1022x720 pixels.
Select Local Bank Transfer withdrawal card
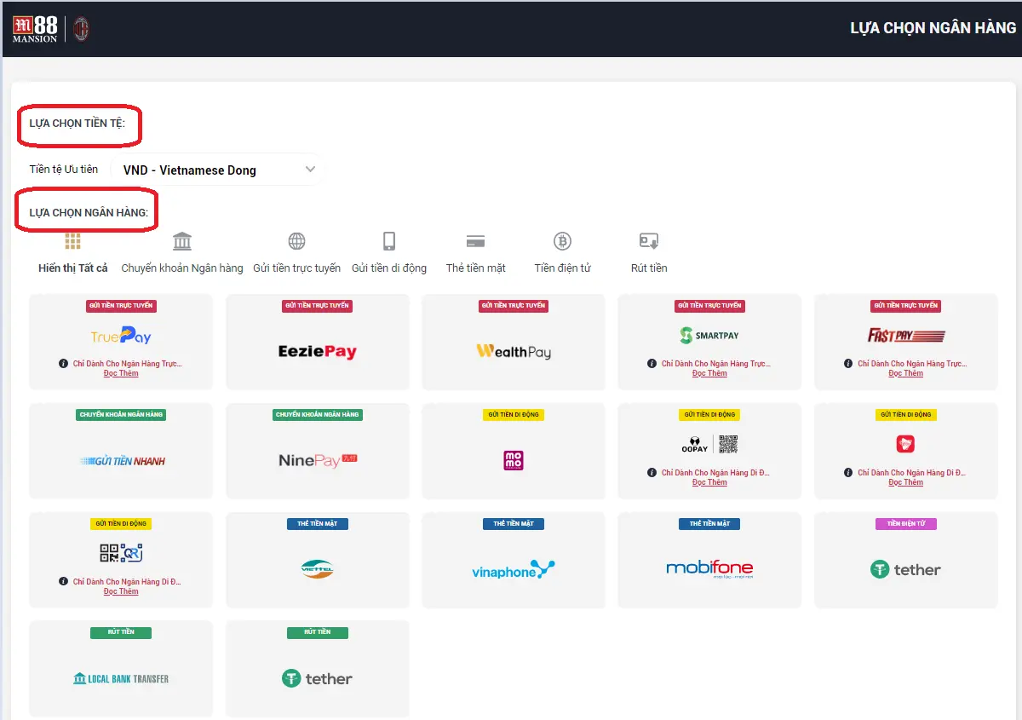tap(121, 678)
